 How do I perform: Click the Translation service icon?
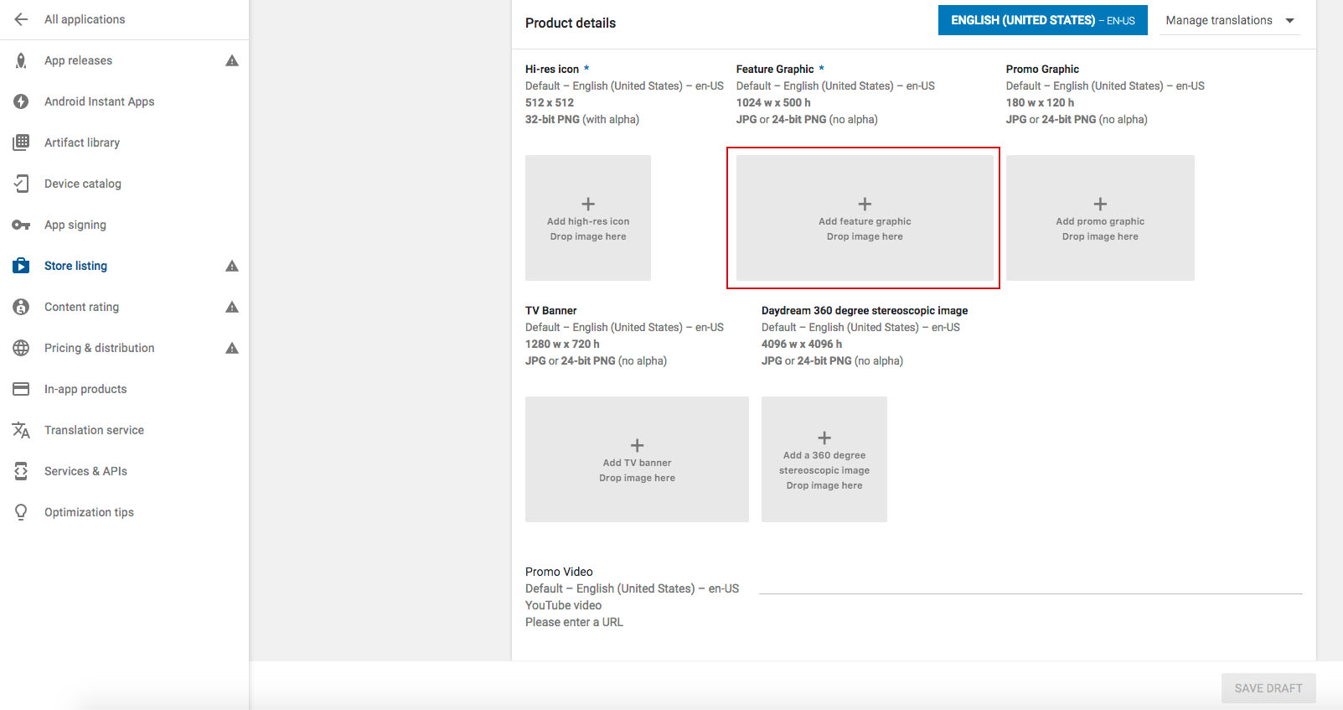point(21,430)
